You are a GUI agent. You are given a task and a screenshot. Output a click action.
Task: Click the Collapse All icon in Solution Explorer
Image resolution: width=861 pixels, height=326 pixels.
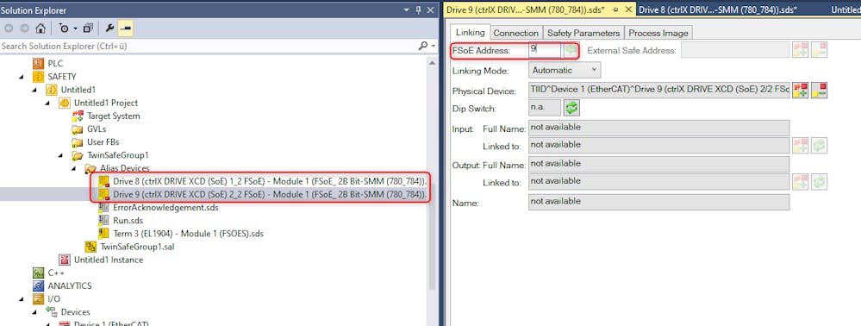coord(88,28)
